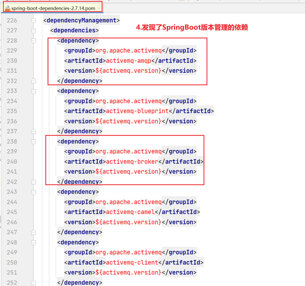This screenshot has height=286, width=305.
Task: Click line number 245 in gutter
Action: click(12, 212)
